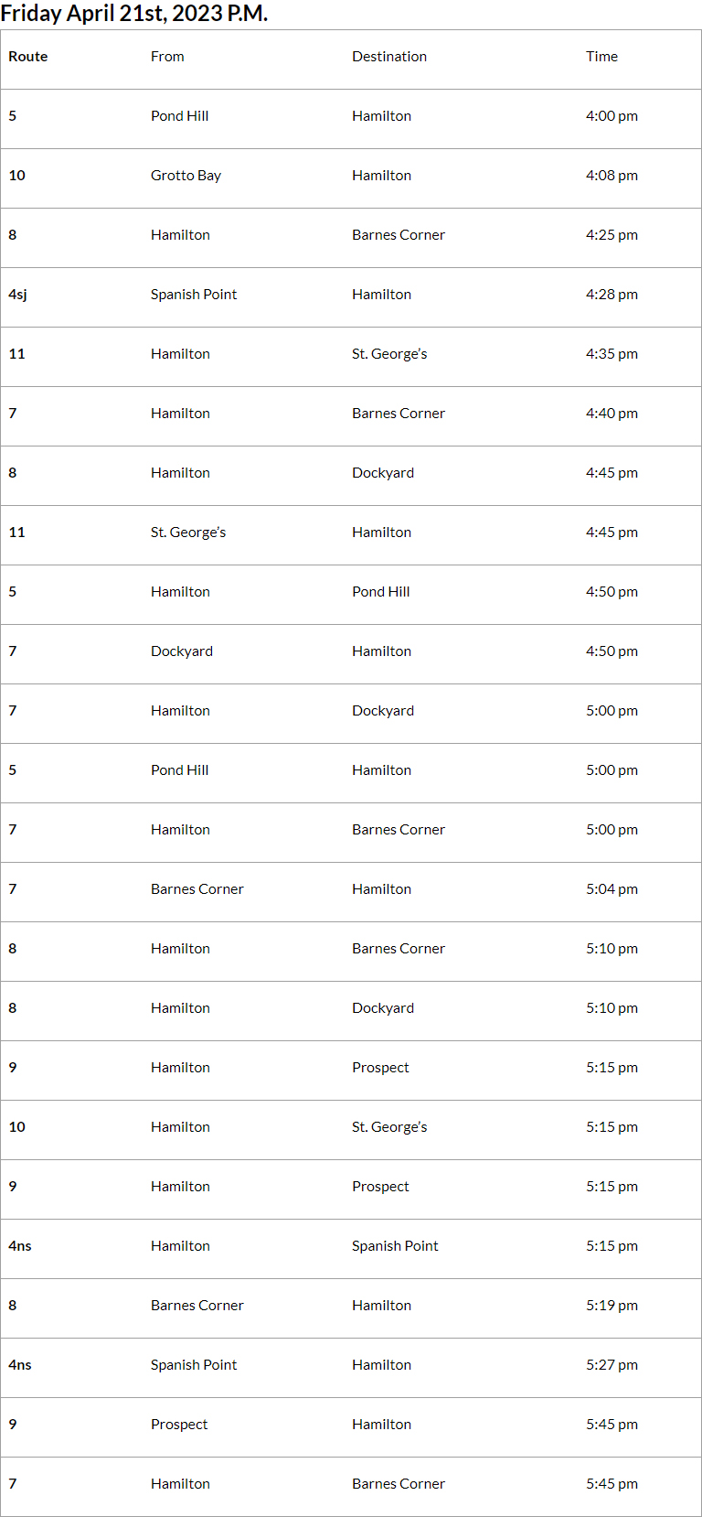Select Spanish Point in the Destination column
This screenshot has width=702, height=1517.
395,1246
